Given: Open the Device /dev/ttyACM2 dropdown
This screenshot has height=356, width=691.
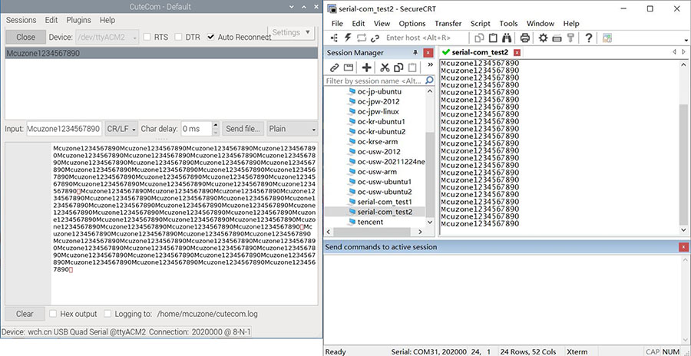Looking at the screenshot, I should click(107, 38).
